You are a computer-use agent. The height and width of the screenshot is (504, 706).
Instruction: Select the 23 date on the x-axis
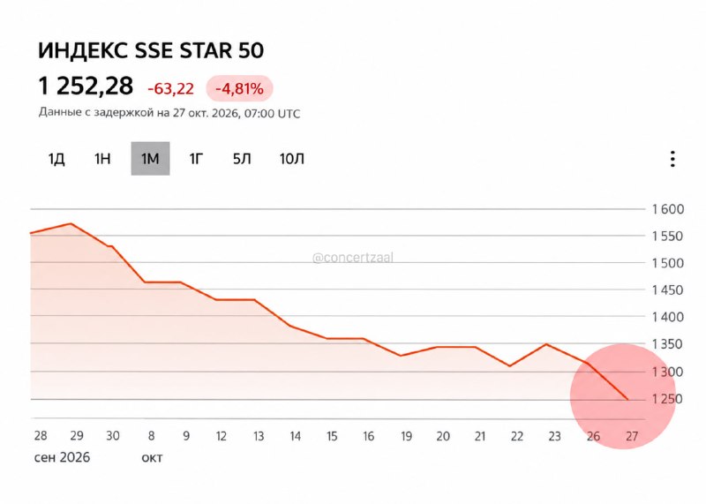[x=554, y=436]
